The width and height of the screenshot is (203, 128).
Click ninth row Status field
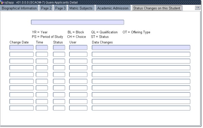59,101
